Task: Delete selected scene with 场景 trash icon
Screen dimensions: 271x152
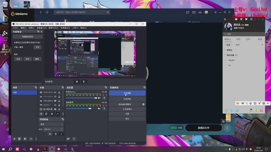Action: (x=19, y=139)
